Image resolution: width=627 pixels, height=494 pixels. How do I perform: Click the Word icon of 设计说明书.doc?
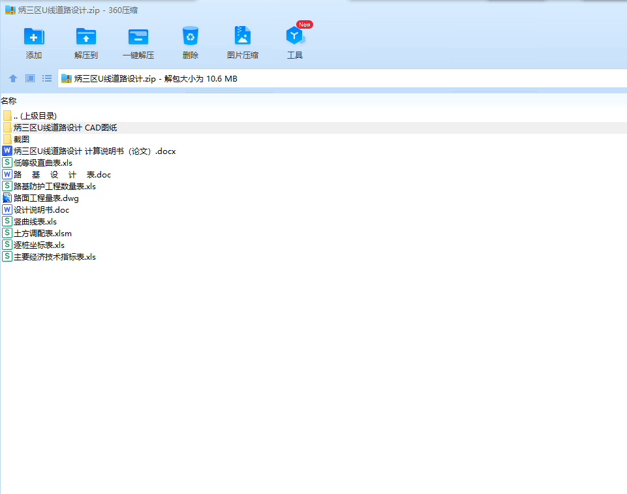pyautogui.click(x=7, y=209)
